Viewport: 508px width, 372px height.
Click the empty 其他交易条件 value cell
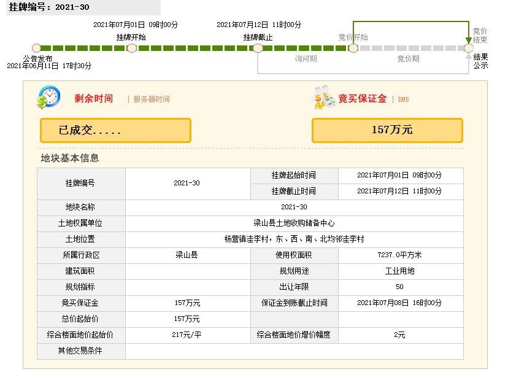point(294,351)
